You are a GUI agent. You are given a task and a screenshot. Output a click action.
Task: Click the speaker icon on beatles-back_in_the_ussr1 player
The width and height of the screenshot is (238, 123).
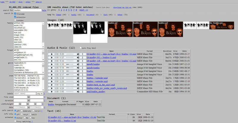78,85
